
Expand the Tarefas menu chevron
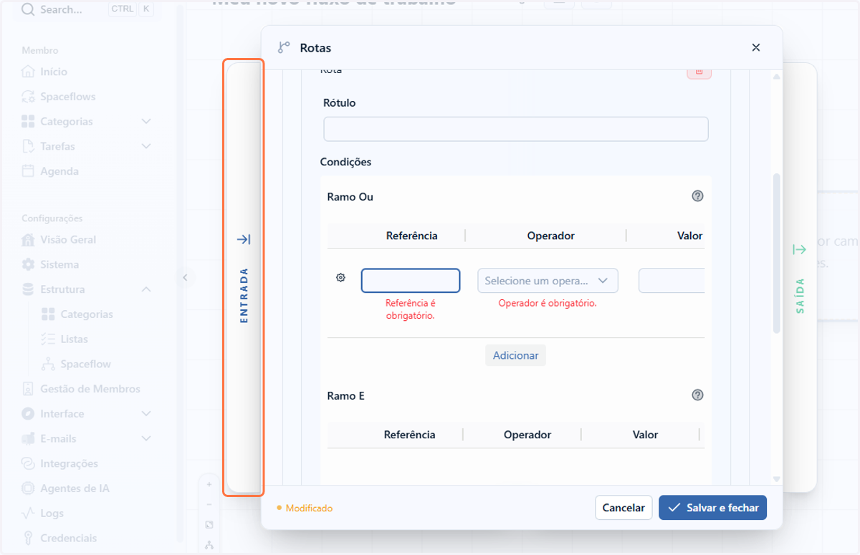(146, 146)
